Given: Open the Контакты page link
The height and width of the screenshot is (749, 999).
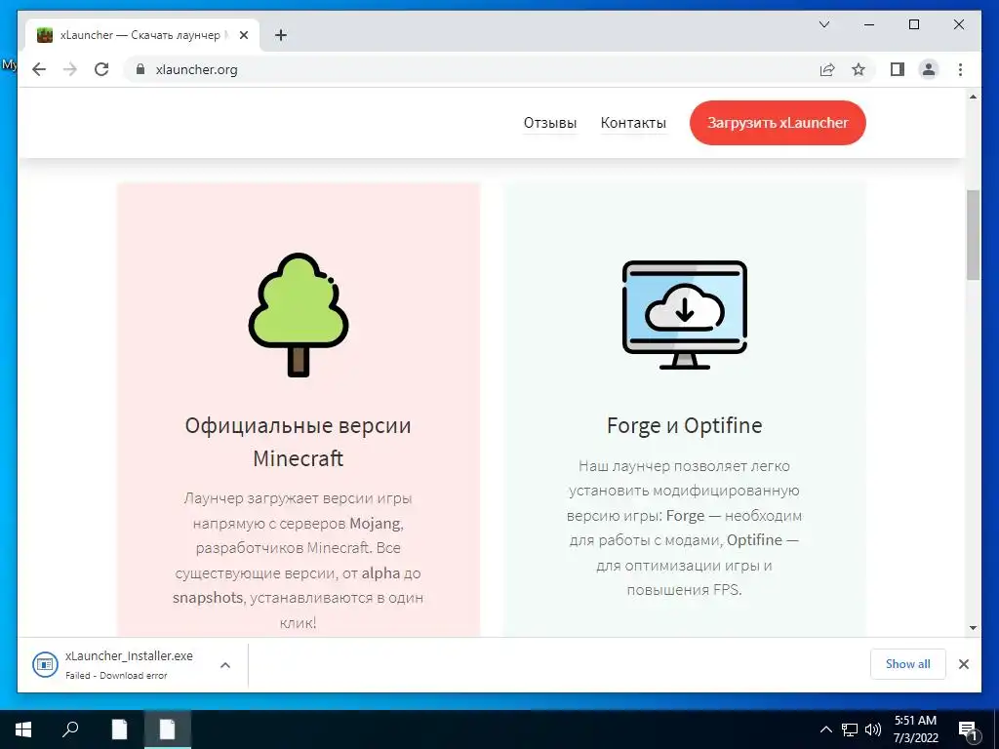Looking at the screenshot, I should (633, 122).
